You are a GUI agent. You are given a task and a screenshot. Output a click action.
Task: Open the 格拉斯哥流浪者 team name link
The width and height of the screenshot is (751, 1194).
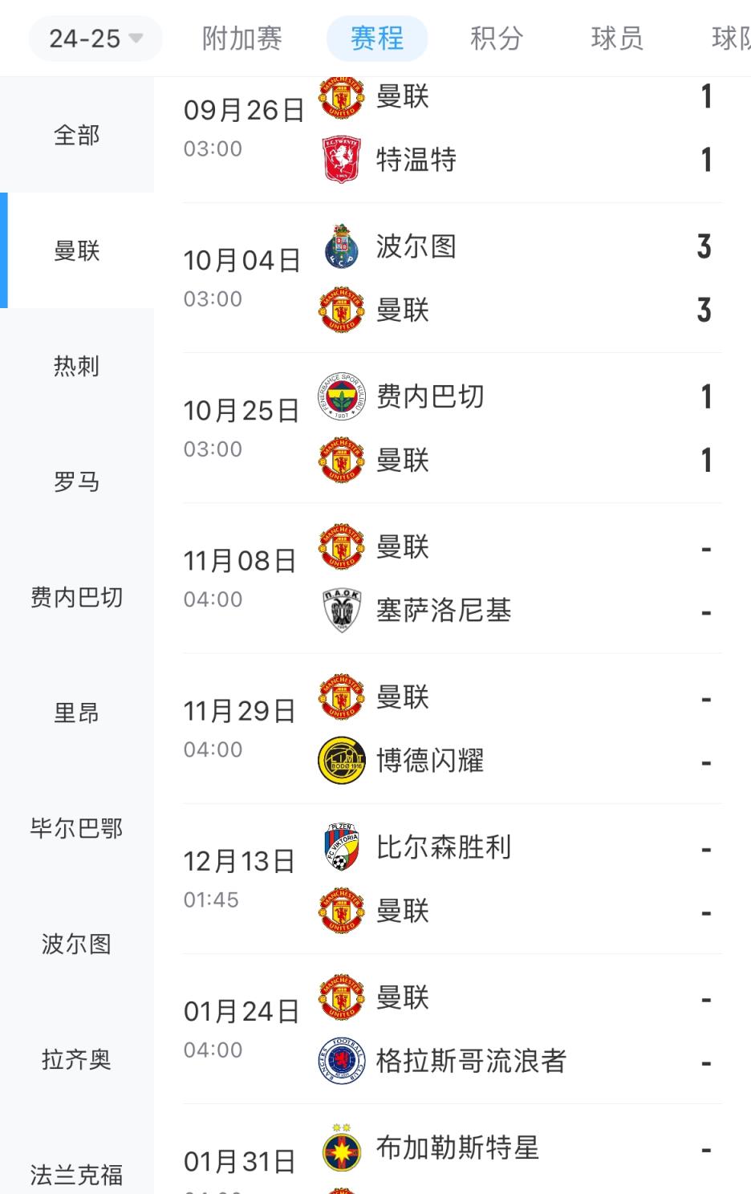click(x=472, y=1062)
